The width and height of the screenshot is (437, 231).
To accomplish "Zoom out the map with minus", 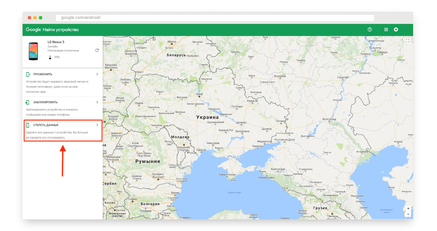I will tap(408, 214).
